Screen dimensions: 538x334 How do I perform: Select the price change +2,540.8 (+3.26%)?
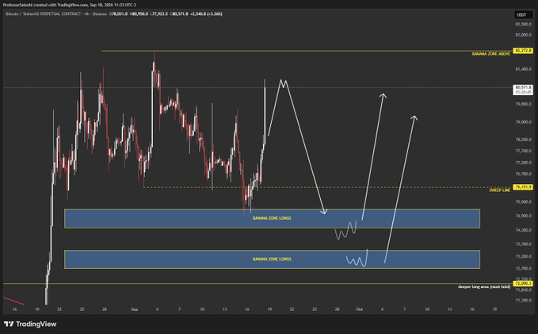(x=207, y=13)
